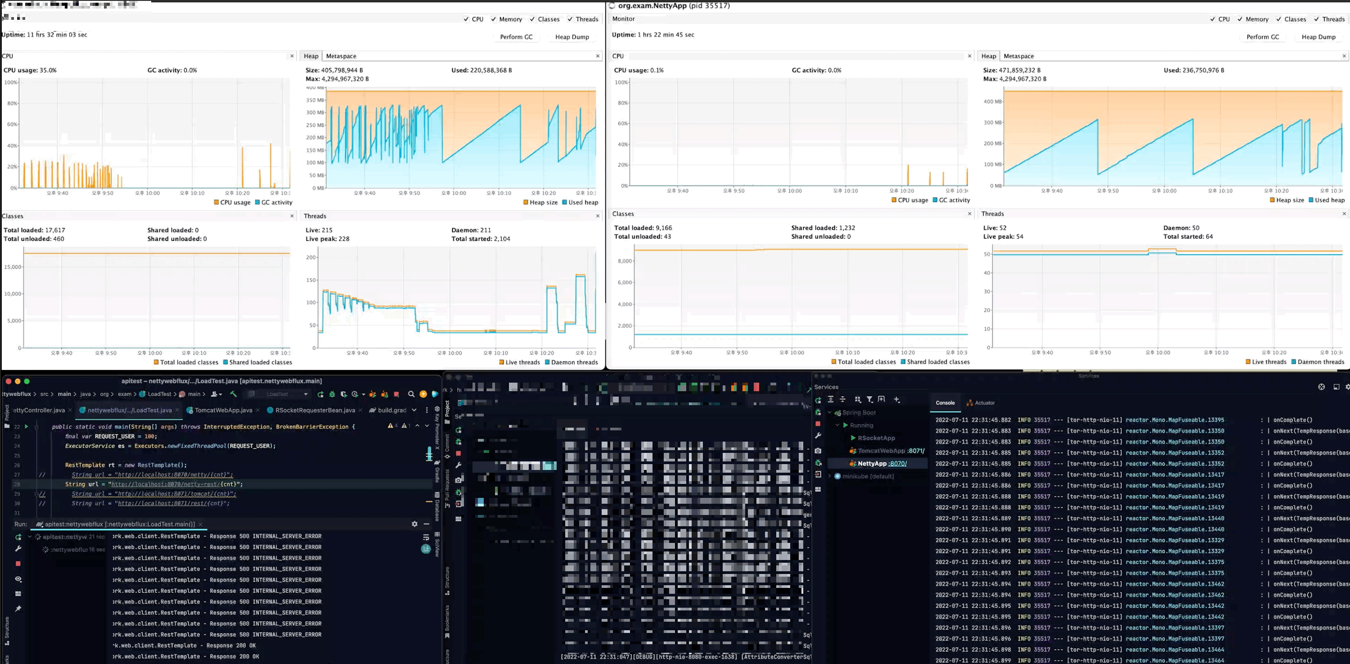This screenshot has width=1350, height=664.
Task: Click the green hammer Build icon
Action: click(234, 394)
